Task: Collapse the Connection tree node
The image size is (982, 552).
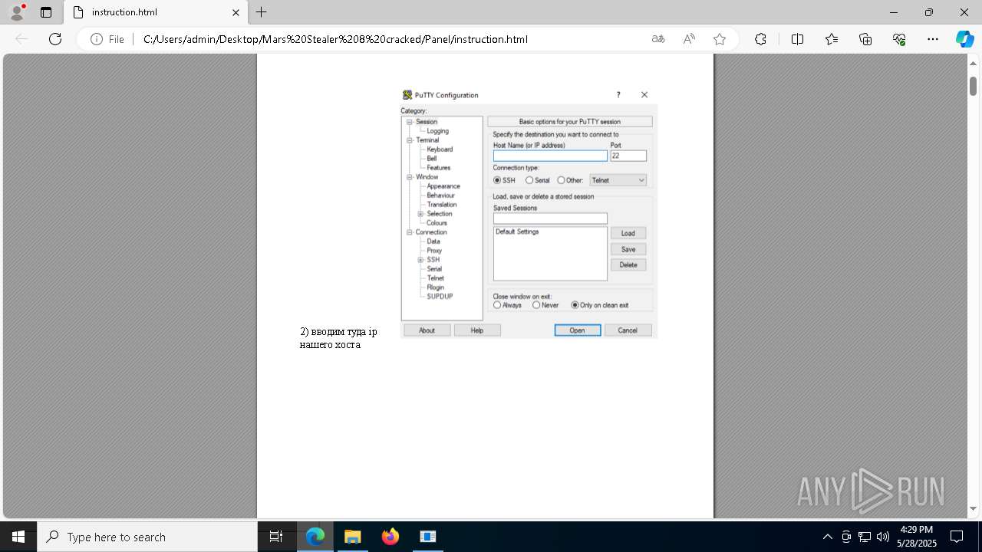Action: point(410,232)
